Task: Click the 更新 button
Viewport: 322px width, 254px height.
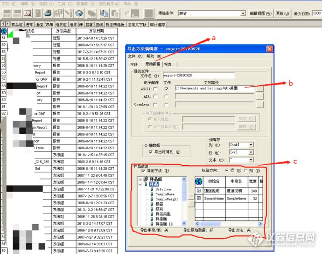Action: coord(283,14)
